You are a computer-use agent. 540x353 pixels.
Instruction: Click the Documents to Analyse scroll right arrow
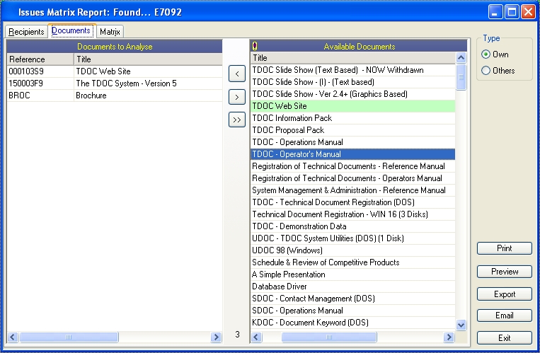pos(216,337)
